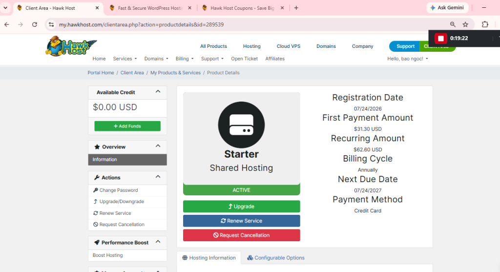500x272 pixels.
Task: Click the zoom magnifier icon in address bar
Action: (453, 24)
